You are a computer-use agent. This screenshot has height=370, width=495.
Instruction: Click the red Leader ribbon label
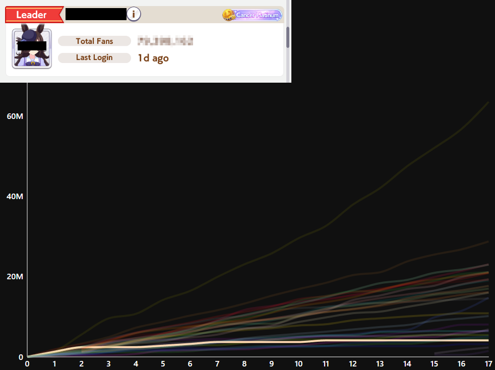34,15
